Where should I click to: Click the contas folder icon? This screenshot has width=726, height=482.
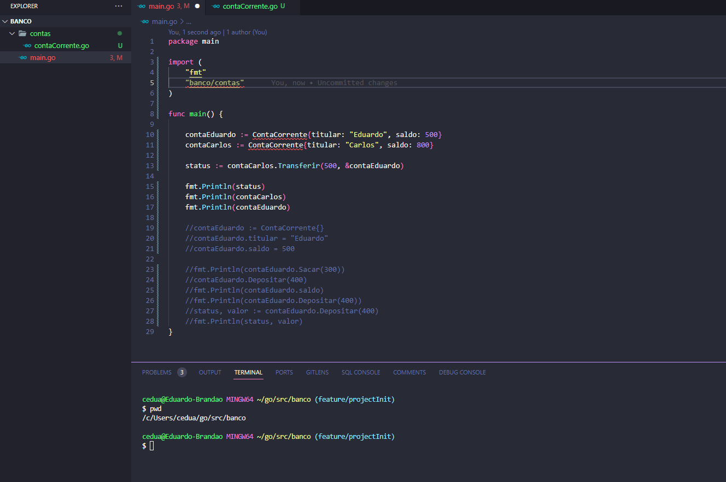tap(22, 33)
